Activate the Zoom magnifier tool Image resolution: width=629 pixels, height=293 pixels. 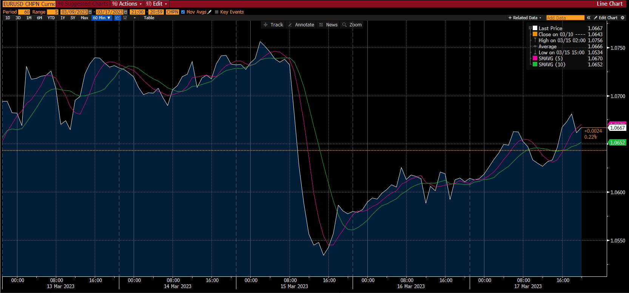point(352,25)
